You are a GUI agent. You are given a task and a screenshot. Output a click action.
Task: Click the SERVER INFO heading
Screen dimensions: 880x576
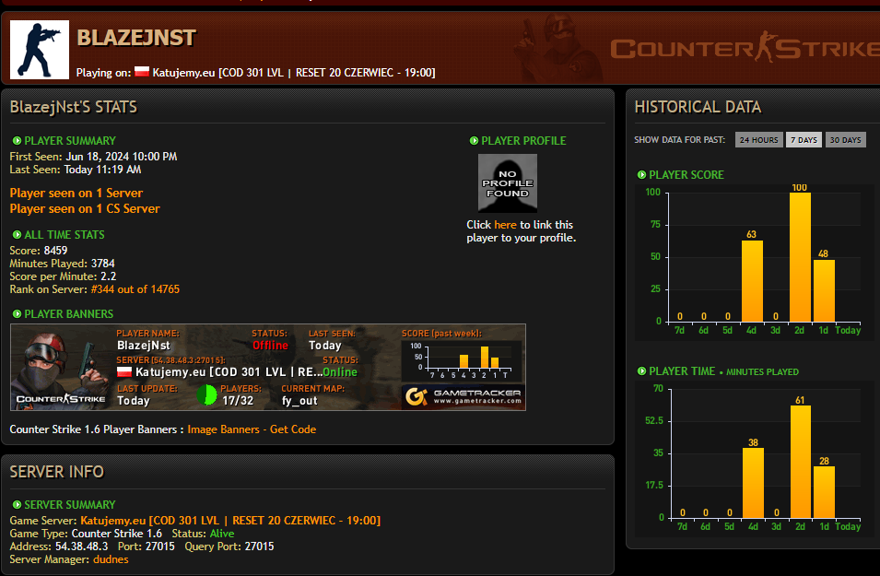tap(57, 472)
